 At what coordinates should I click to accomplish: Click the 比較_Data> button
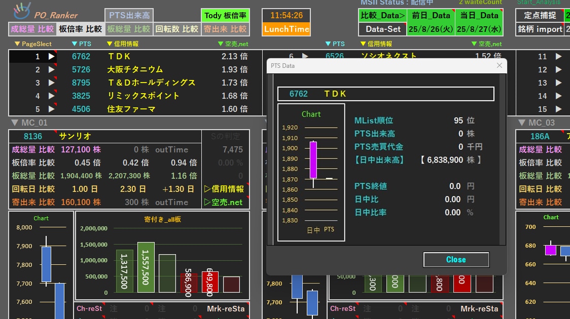pos(382,16)
